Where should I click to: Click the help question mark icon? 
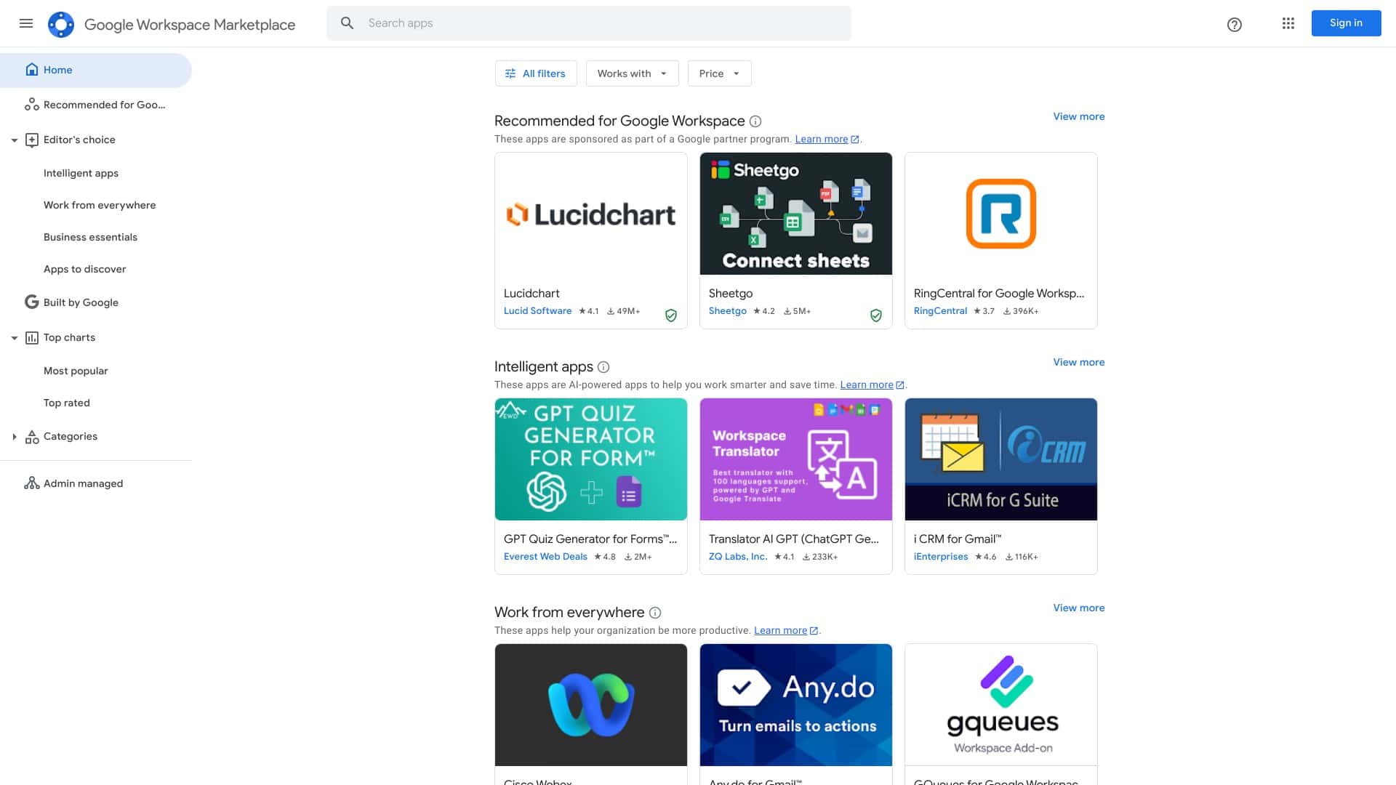(x=1234, y=25)
